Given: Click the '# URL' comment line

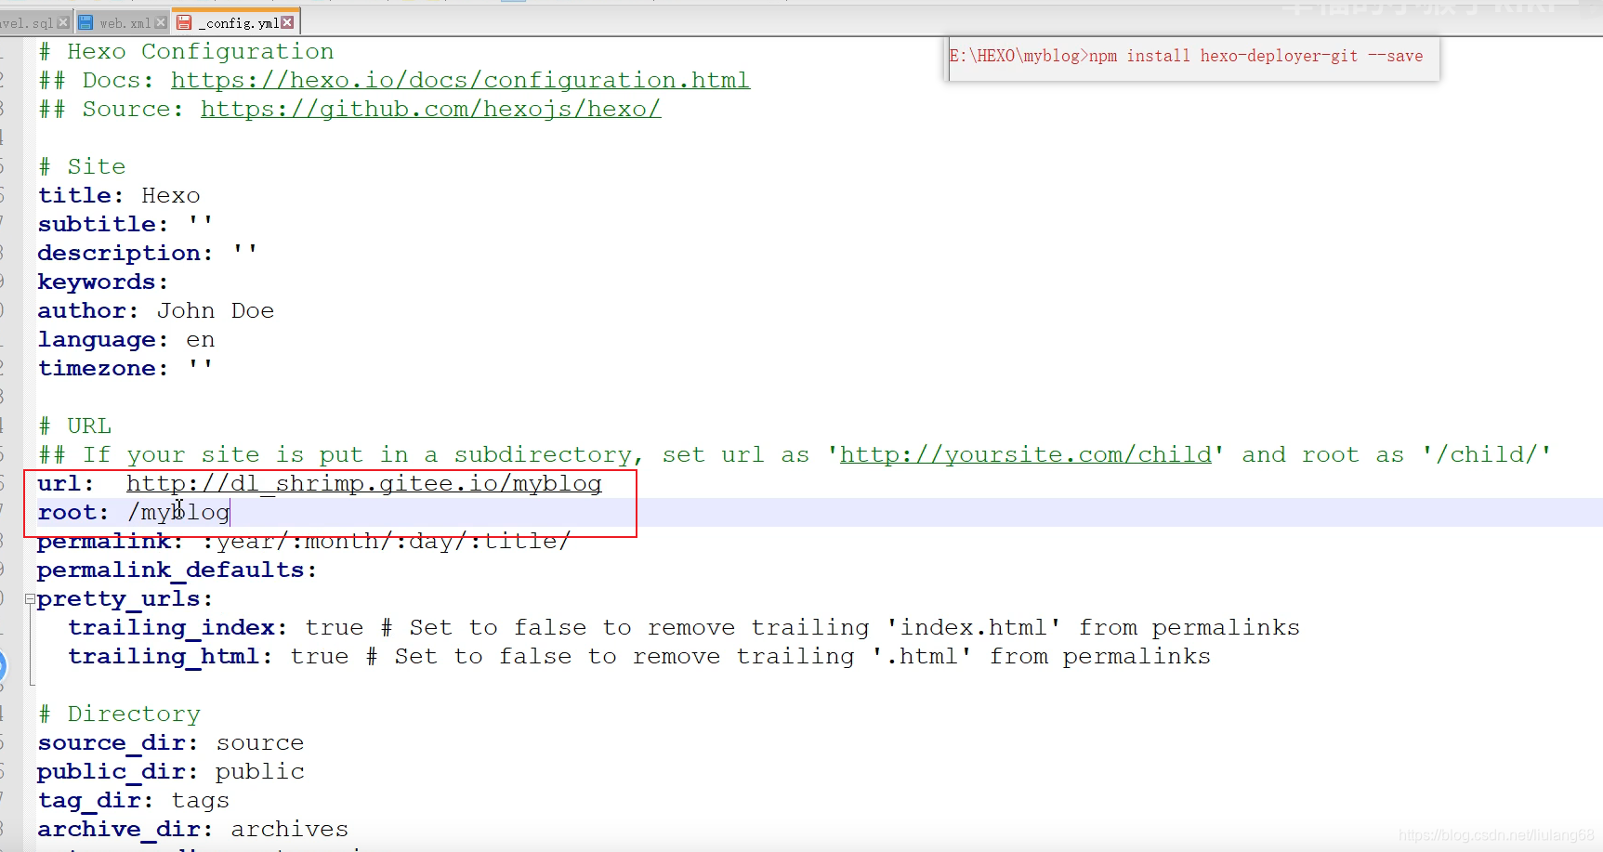Looking at the screenshot, I should pos(74,426).
